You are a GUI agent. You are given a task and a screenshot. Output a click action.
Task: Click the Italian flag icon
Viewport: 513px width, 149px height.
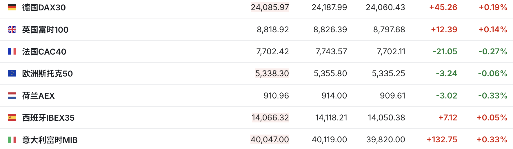(12, 140)
